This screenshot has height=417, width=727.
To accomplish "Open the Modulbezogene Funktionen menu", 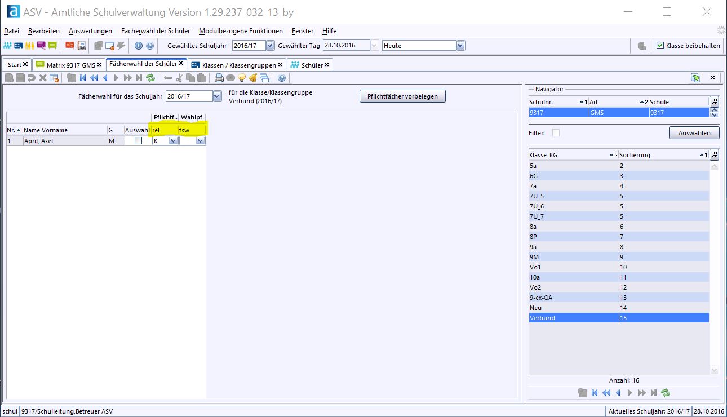I will click(x=241, y=31).
